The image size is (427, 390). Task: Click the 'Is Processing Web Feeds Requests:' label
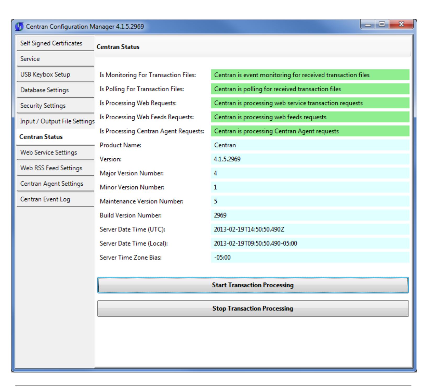point(147,117)
